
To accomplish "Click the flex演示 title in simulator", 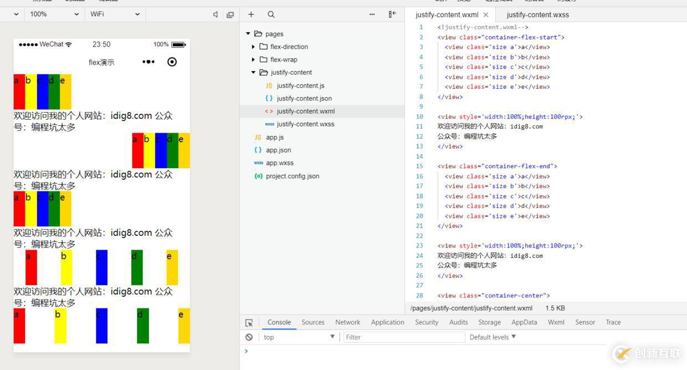I will pos(101,62).
